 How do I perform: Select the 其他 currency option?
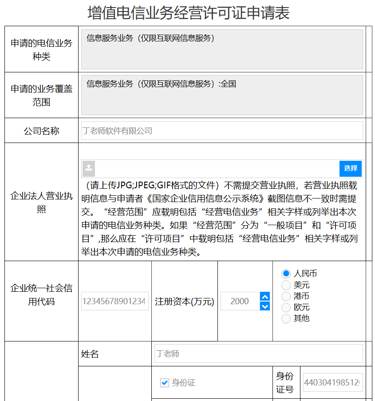[286, 318]
